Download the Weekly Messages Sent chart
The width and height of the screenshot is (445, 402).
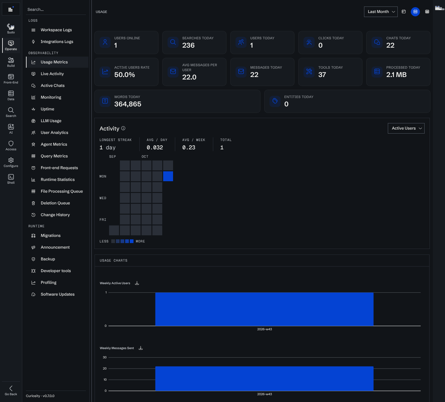coord(141,348)
